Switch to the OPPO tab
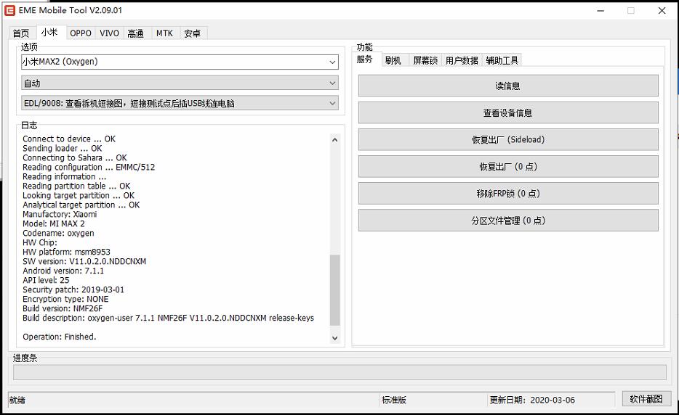This screenshot has width=679, height=415. 81,33
